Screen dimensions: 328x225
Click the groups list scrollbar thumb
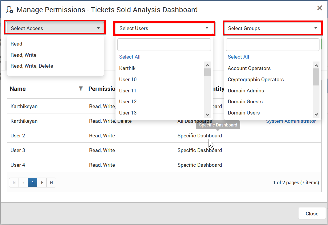(x=316, y=77)
